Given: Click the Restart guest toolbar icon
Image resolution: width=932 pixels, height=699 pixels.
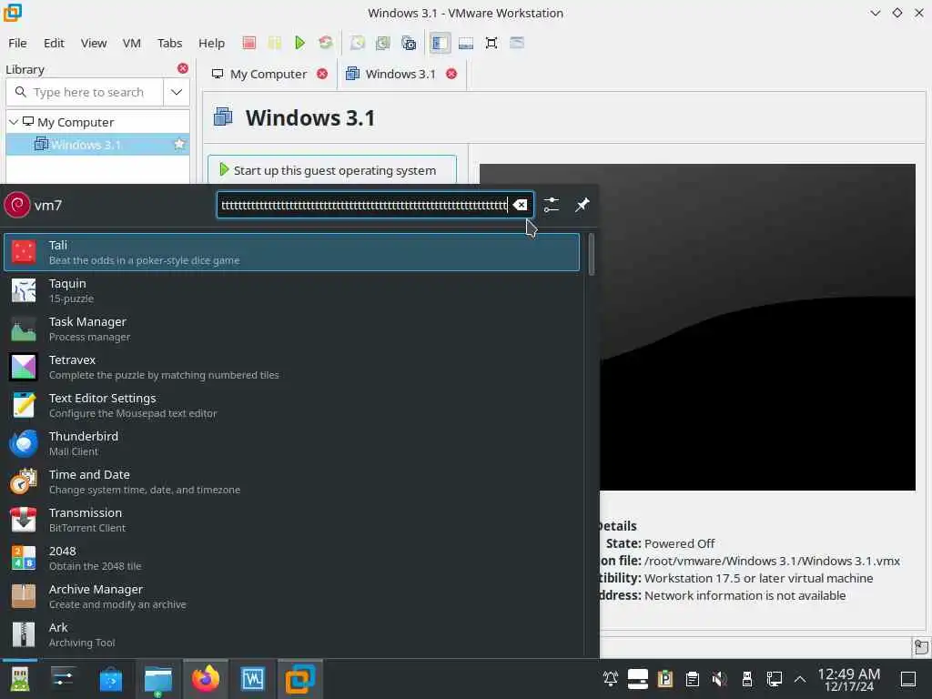Looking at the screenshot, I should coord(325,43).
